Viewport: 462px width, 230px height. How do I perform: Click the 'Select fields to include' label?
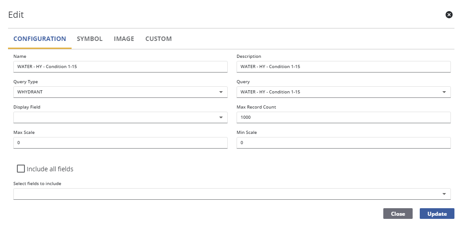37,183
